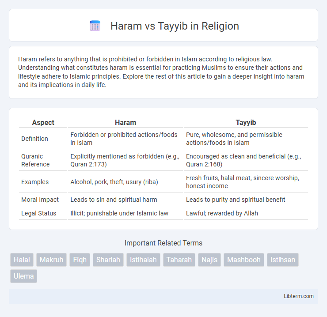The height and width of the screenshot is (317, 327).
Task: Open the Taharah tag
Action: click(179, 260)
